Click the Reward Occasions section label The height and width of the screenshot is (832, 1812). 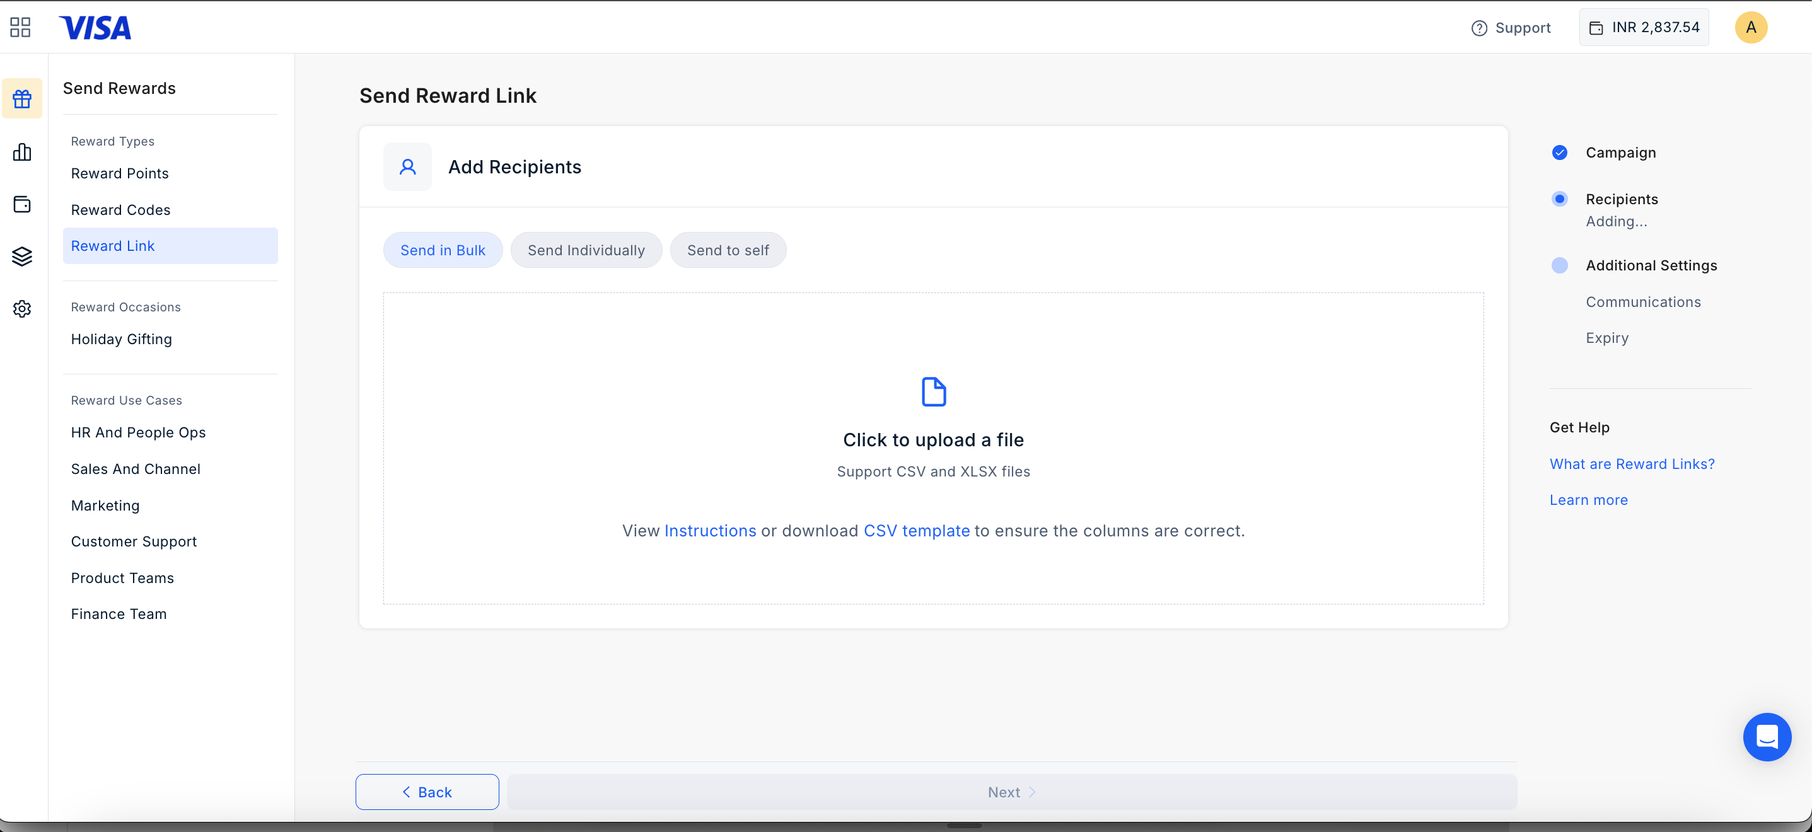click(x=125, y=308)
